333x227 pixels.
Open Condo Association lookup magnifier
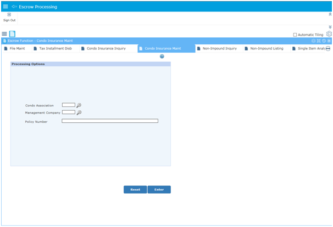pos(79,105)
